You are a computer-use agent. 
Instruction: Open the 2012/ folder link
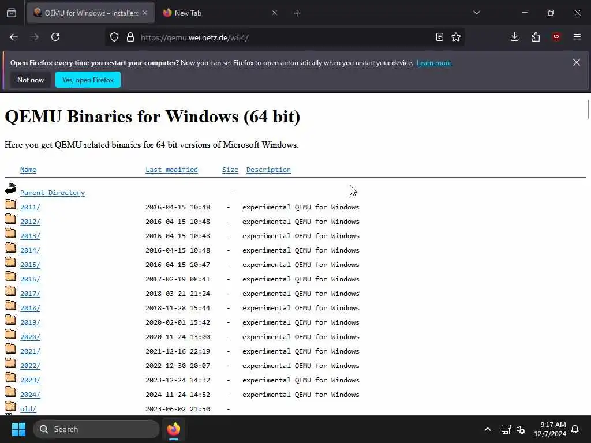pos(30,221)
